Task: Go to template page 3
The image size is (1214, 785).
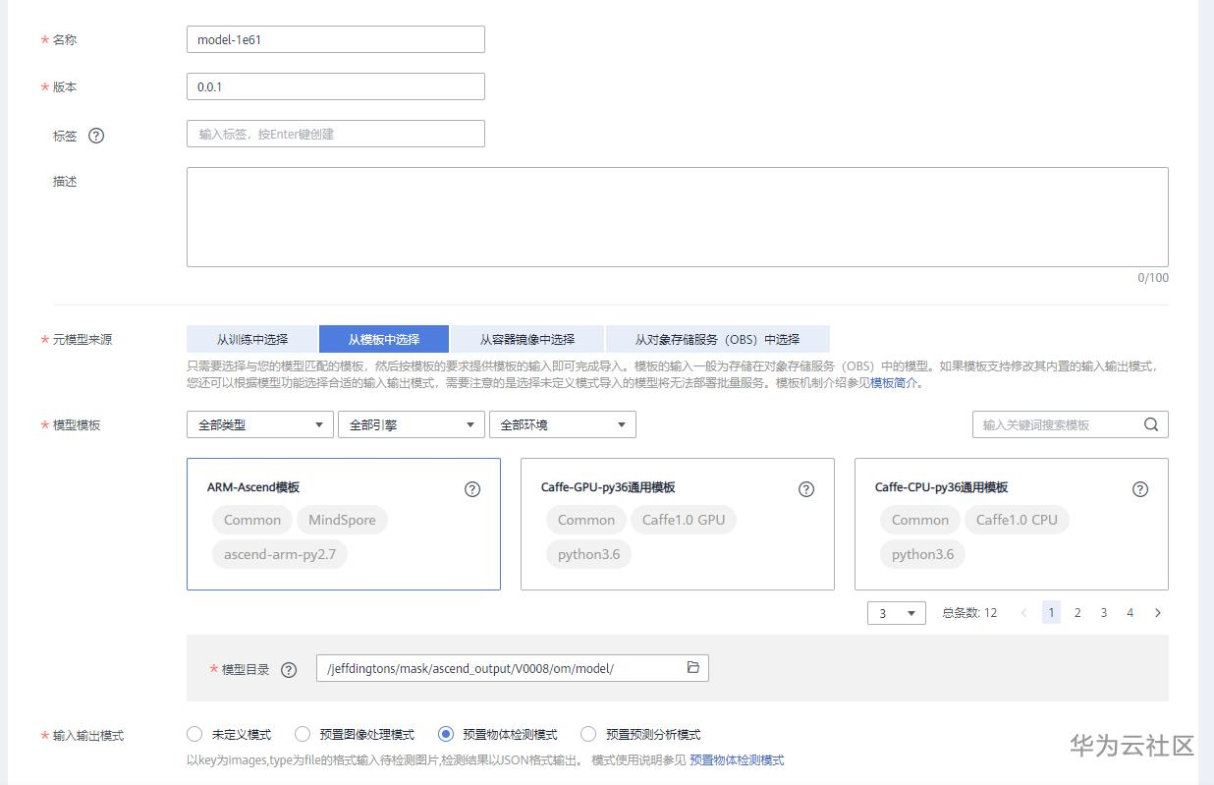Action: [1104, 612]
